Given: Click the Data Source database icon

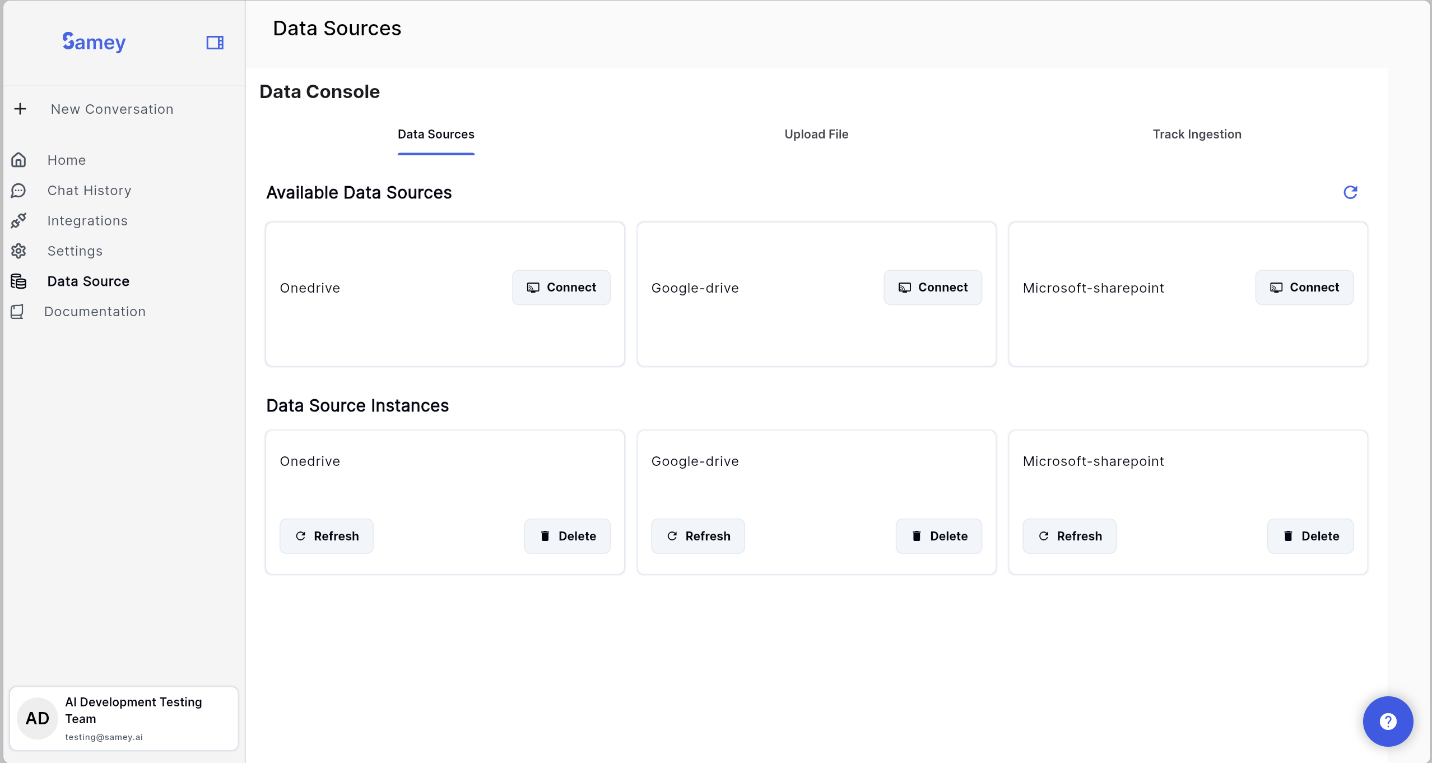Looking at the screenshot, I should pyautogui.click(x=18, y=281).
